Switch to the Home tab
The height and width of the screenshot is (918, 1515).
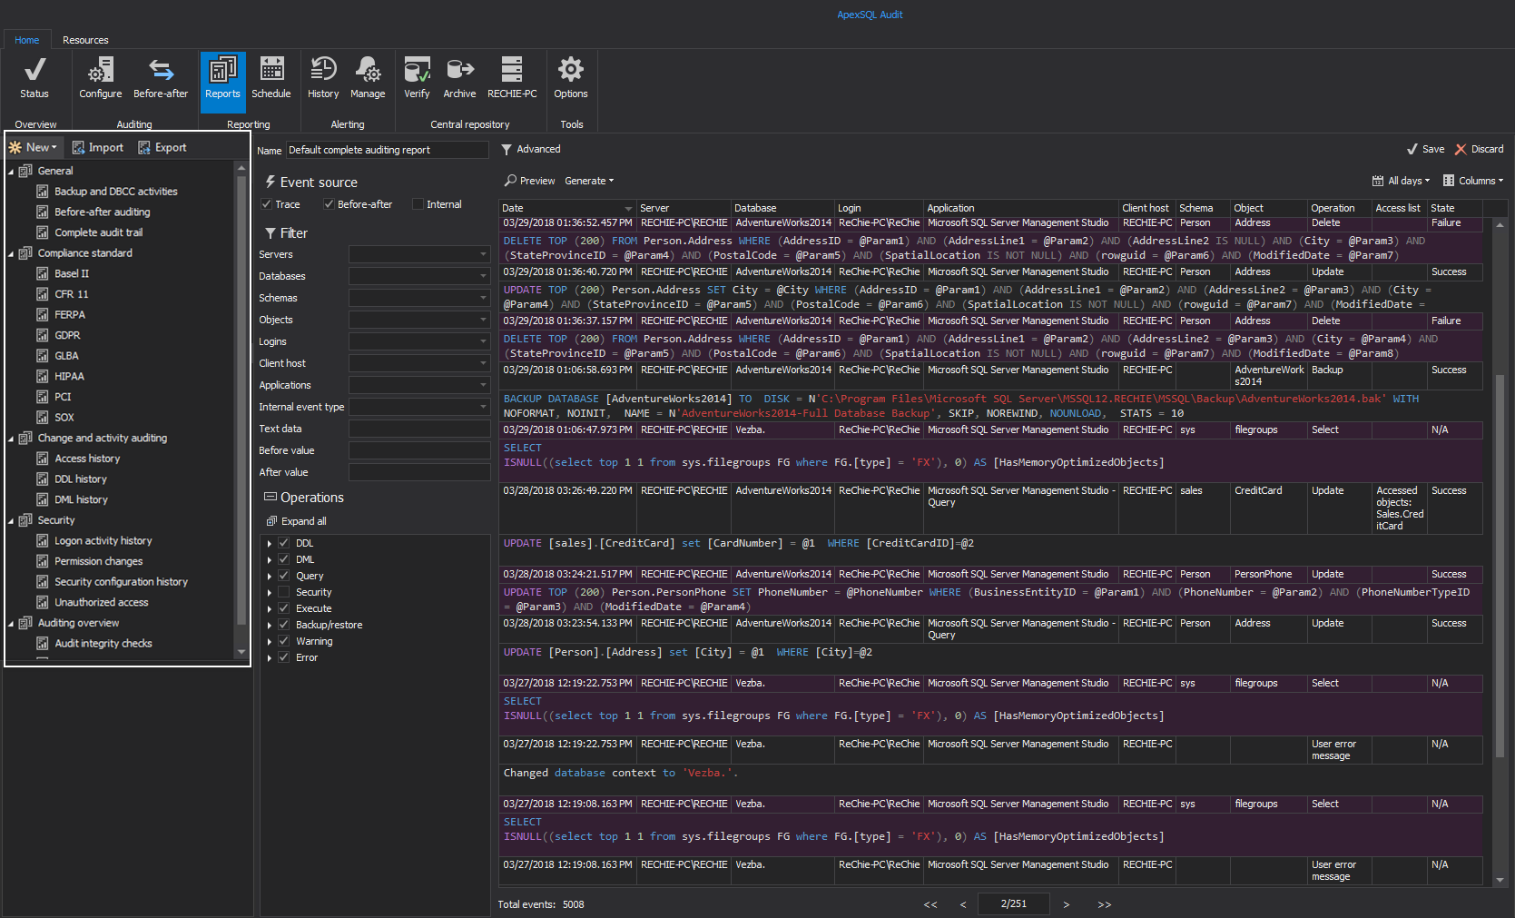[27, 40]
